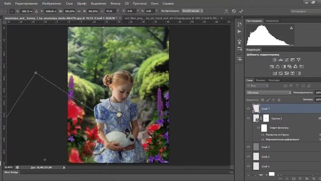Switch to the Контуры tab
Viewport: 321px width, 181px height.
click(x=274, y=80)
